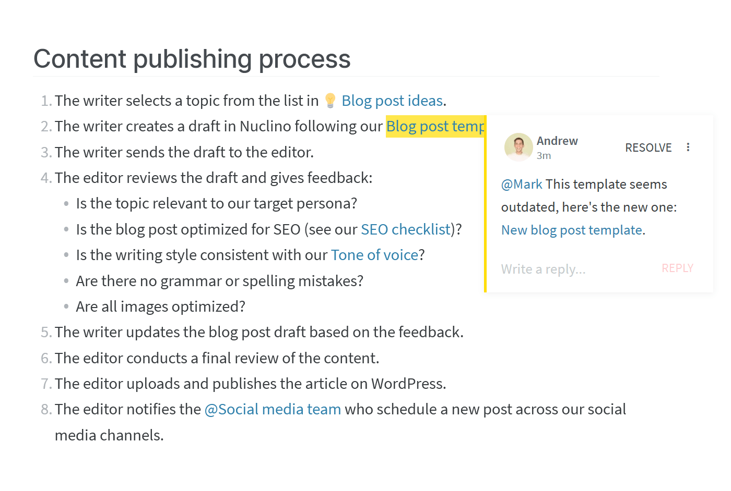This screenshot has width=731, height=491.
Task: Resolve Andrew's comment thread
Action: tap(648, 148)
